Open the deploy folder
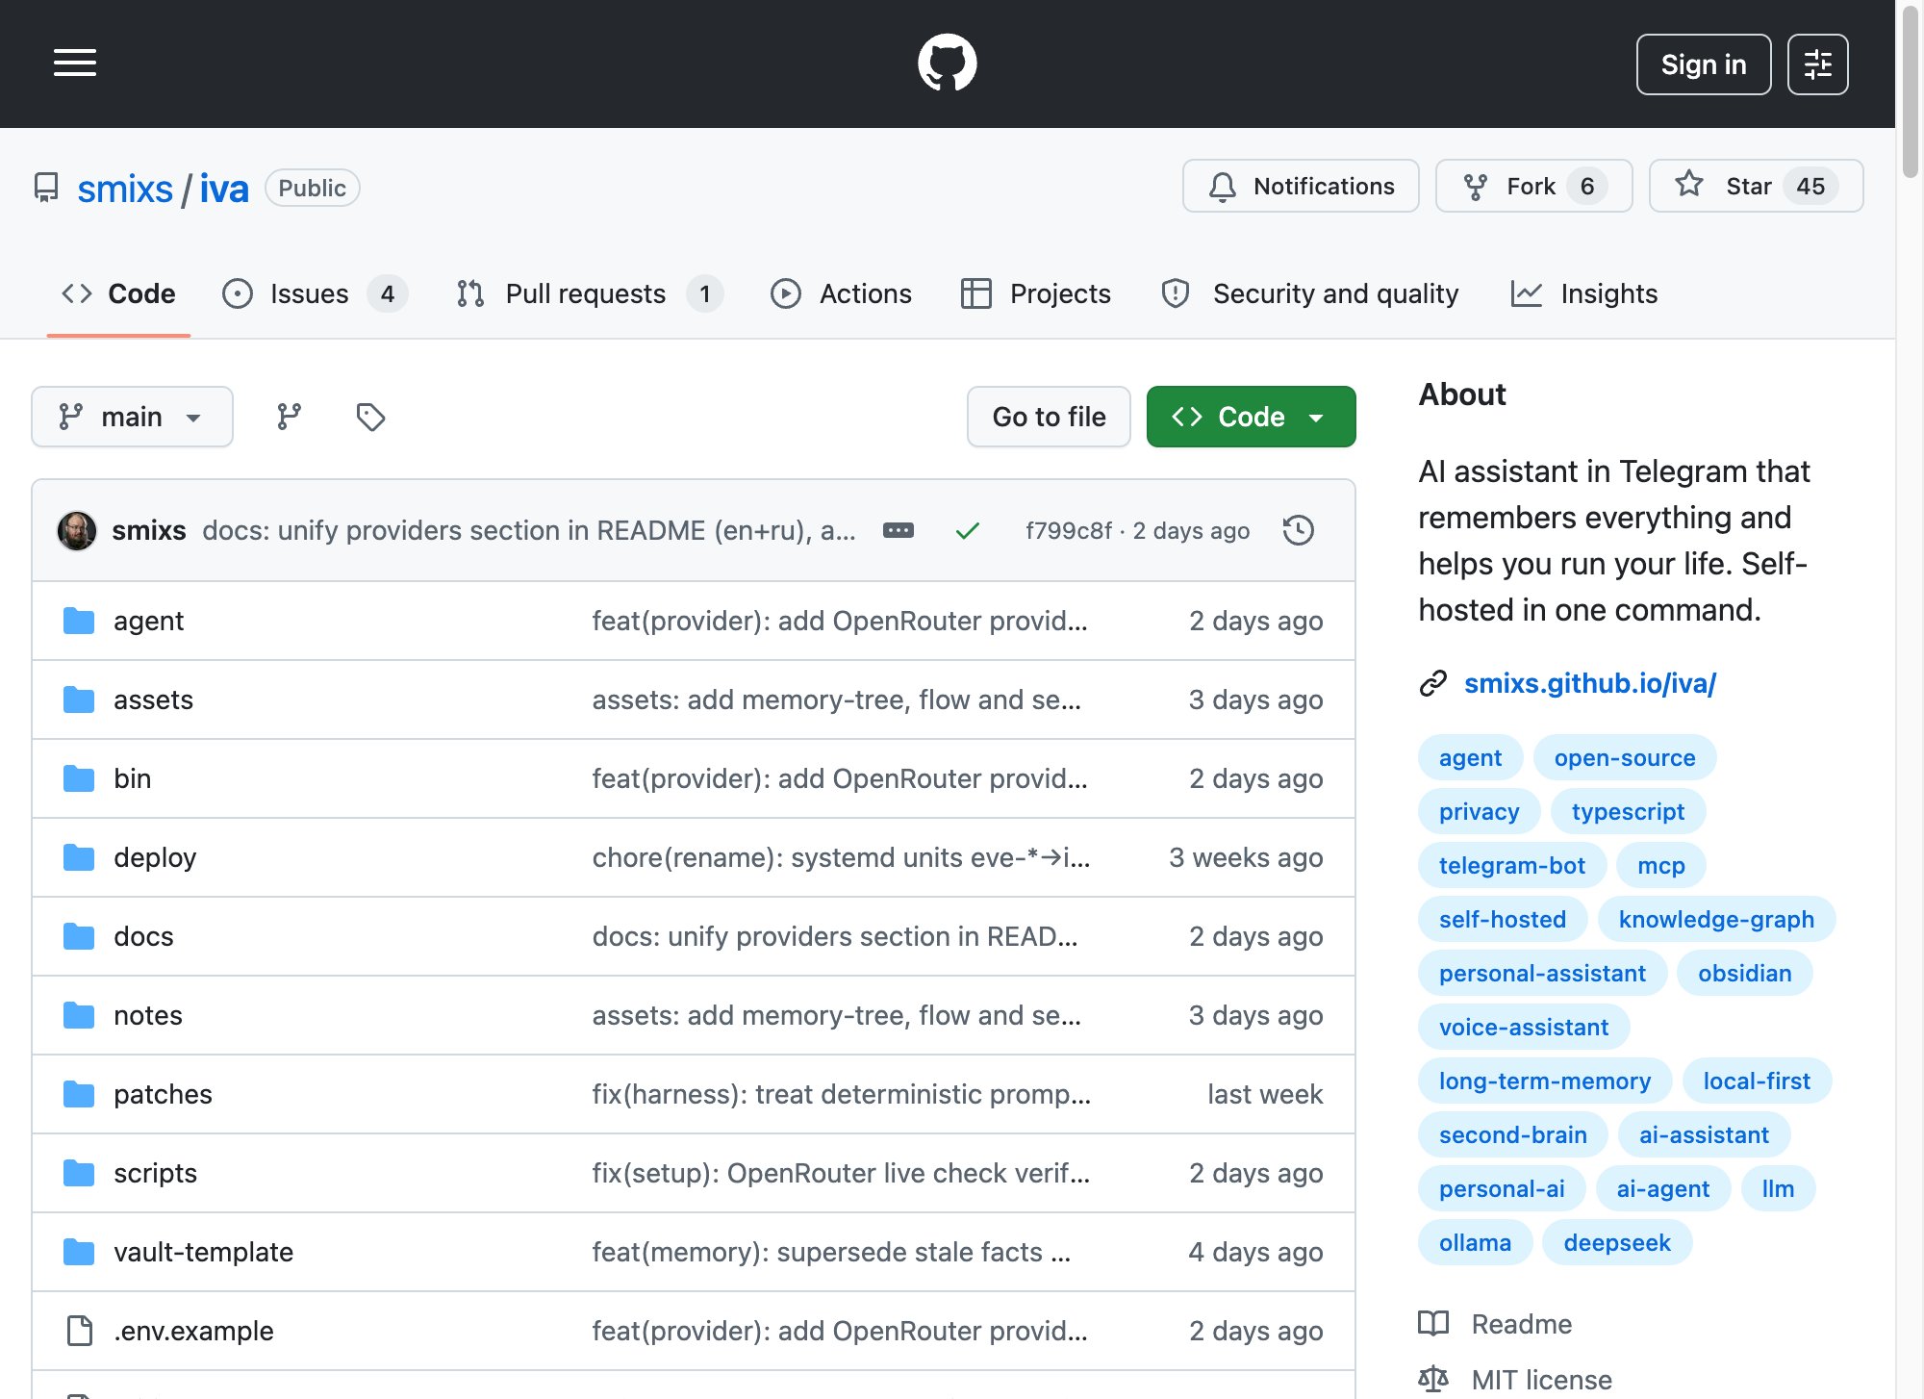 (x=155, y=857)
